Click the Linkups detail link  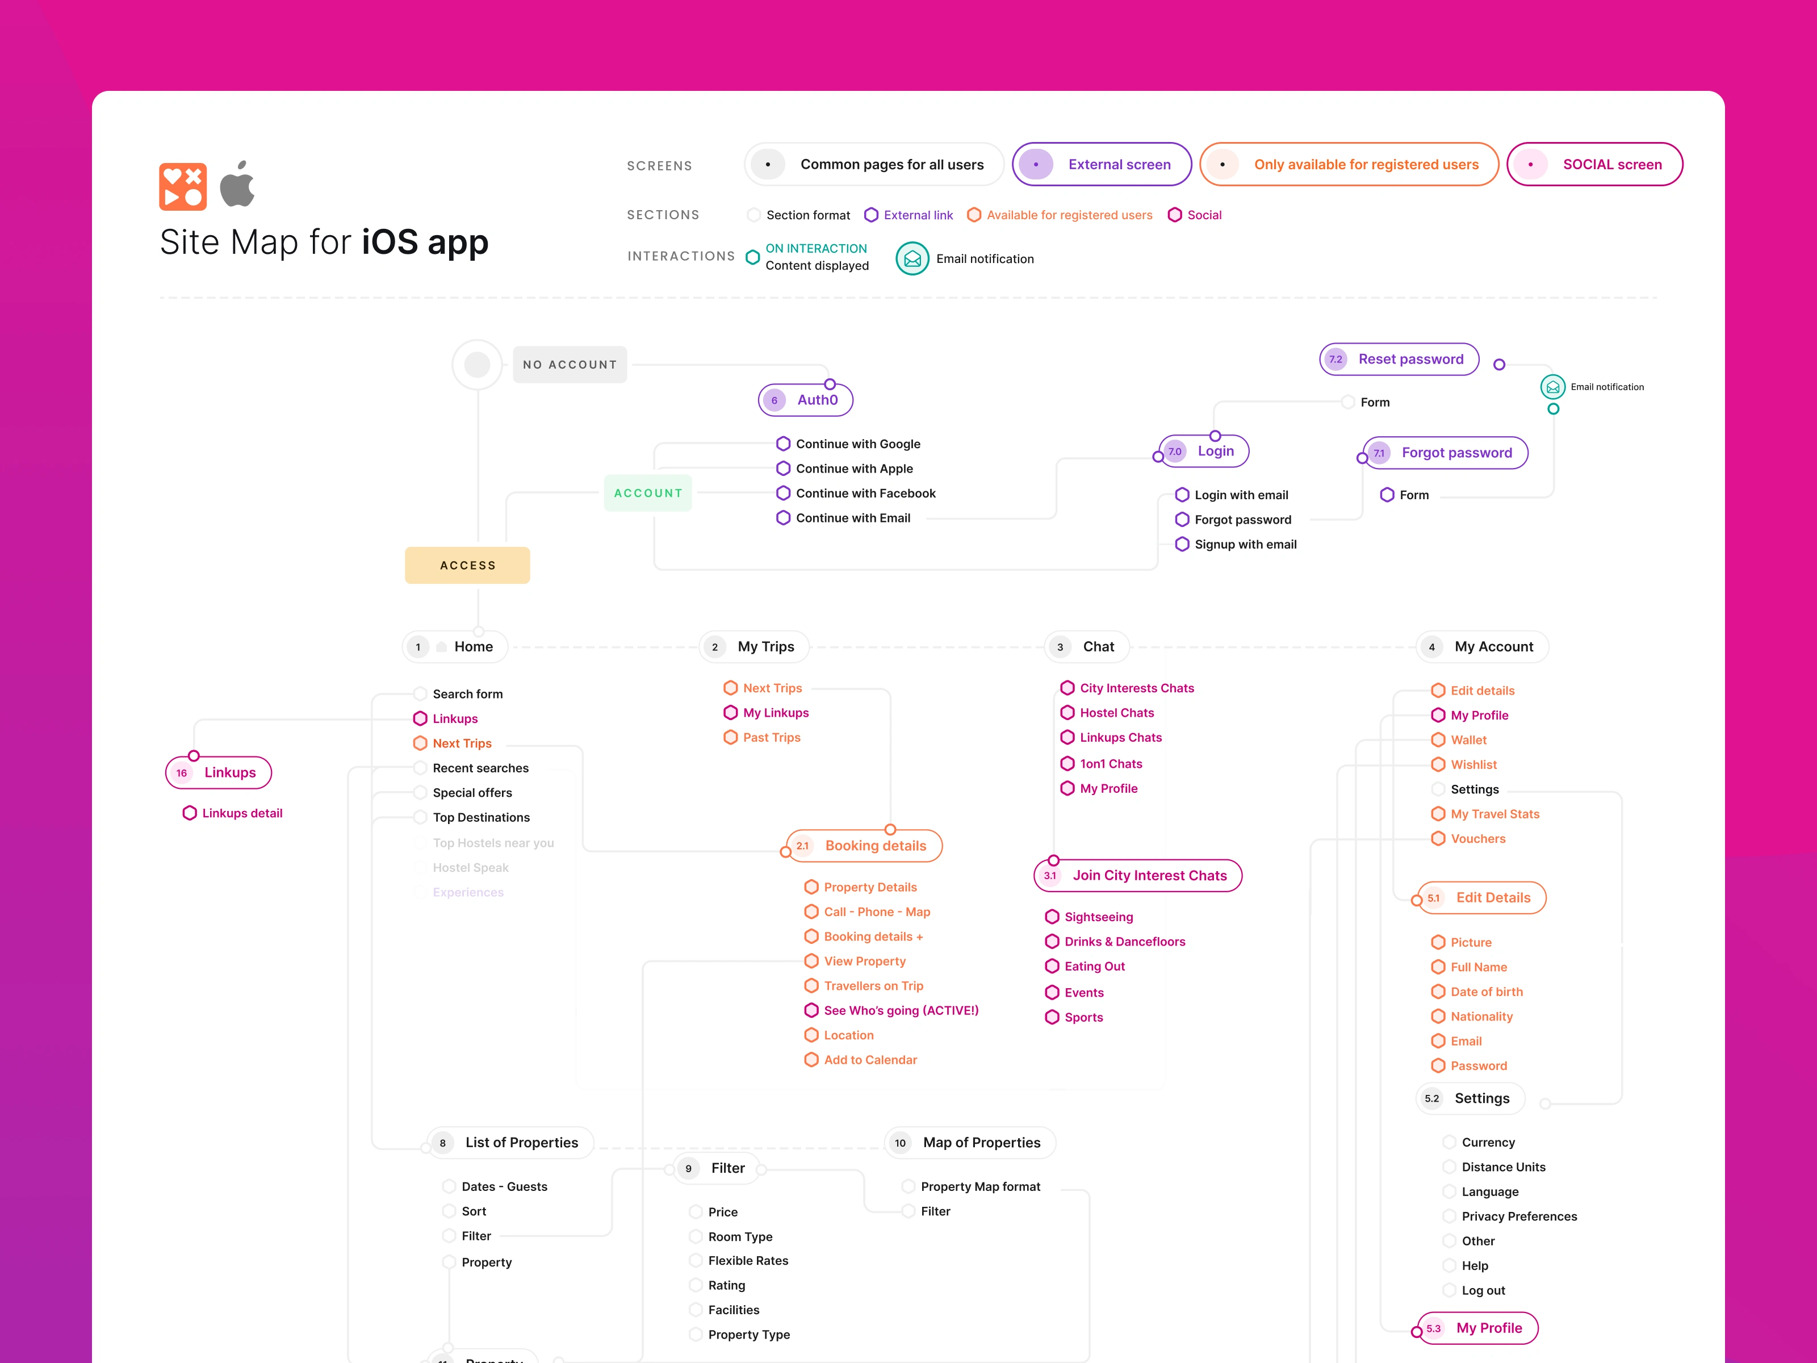(241, 813)
